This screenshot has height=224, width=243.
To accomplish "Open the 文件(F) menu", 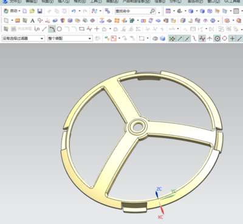I will pos(15,1).
